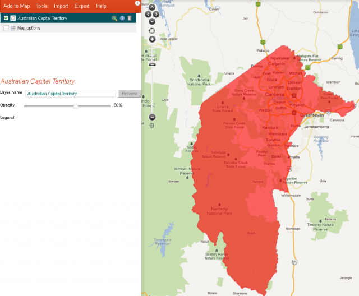Zoom to the Australian Capital Territory layer extent
The width and height of the screenshot is (359, 296).
tap(114, 18)
